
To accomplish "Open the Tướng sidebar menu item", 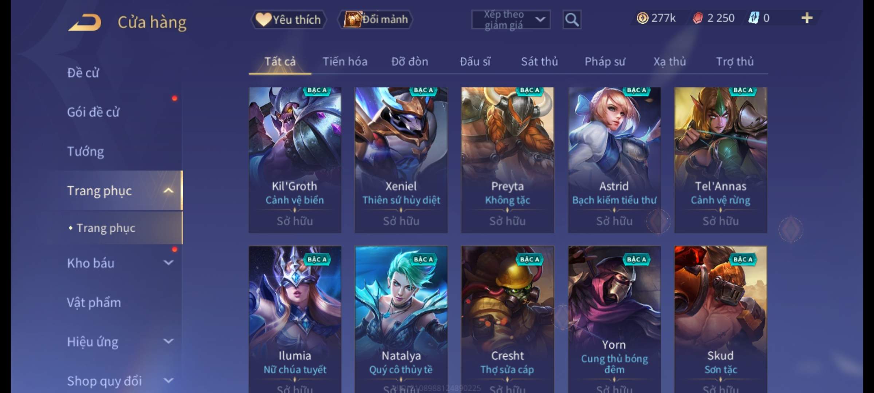I will point(86,151).
